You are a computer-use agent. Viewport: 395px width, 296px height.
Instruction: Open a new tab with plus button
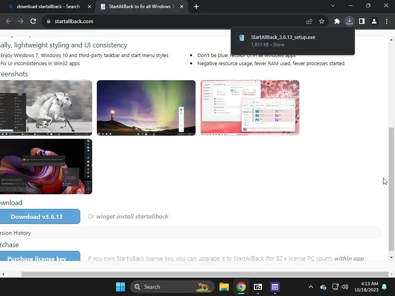tap(196, 7)
